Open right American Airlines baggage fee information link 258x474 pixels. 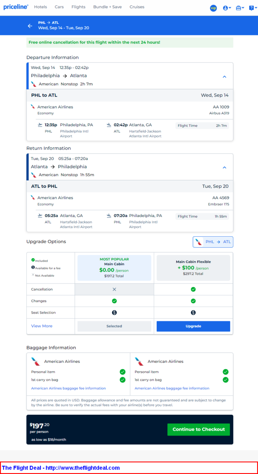point(172,388)
